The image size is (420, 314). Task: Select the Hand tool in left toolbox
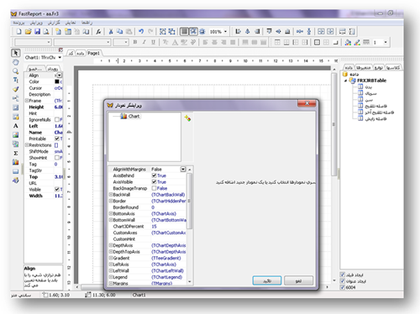[16, 62]
